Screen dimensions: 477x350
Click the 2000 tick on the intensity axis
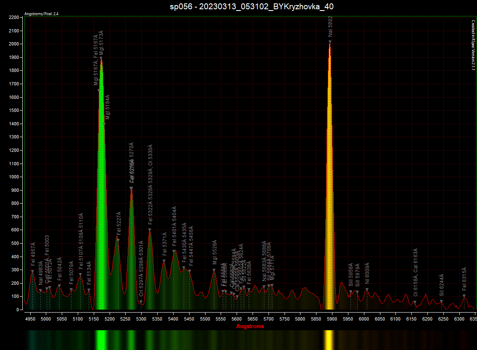click(x=14, y=44)
